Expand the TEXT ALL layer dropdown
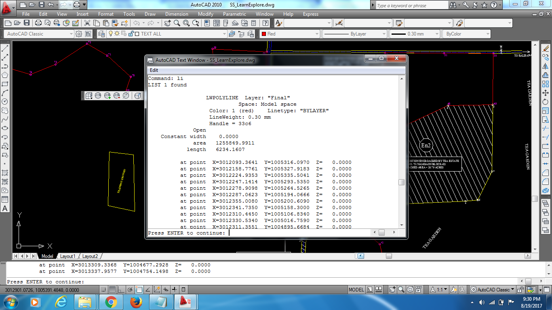 click(x=224, y=34)
